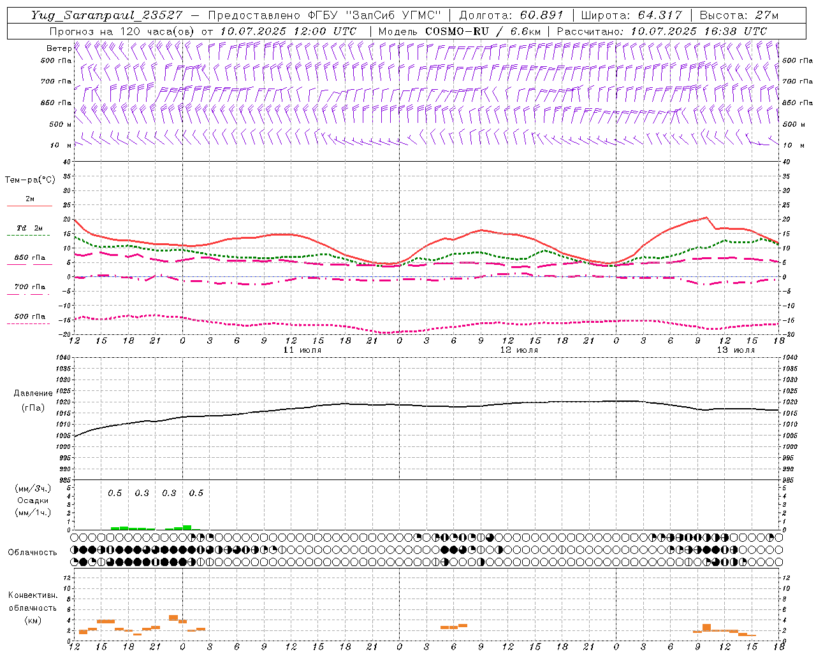This screenshot has width=816, height=652.
Task: Click the Осадки precipitation panel label
Action: (33, 500)
